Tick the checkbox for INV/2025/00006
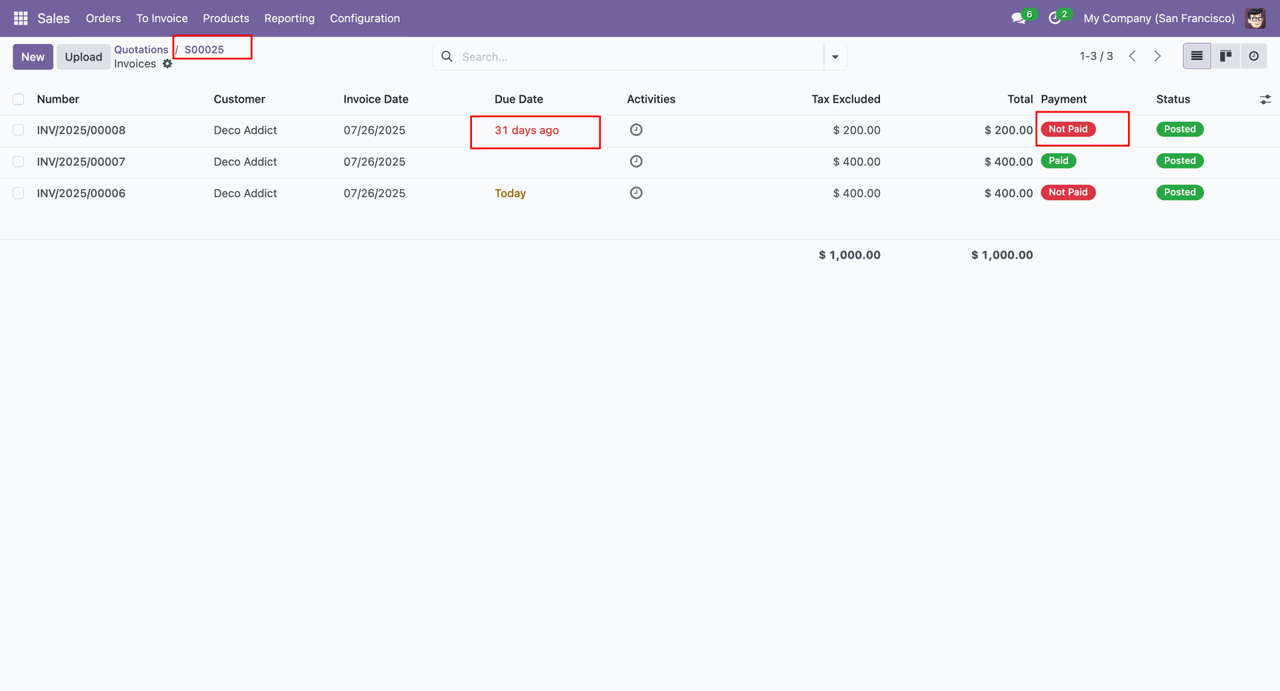1280x691 pixels. pos(19,193)
